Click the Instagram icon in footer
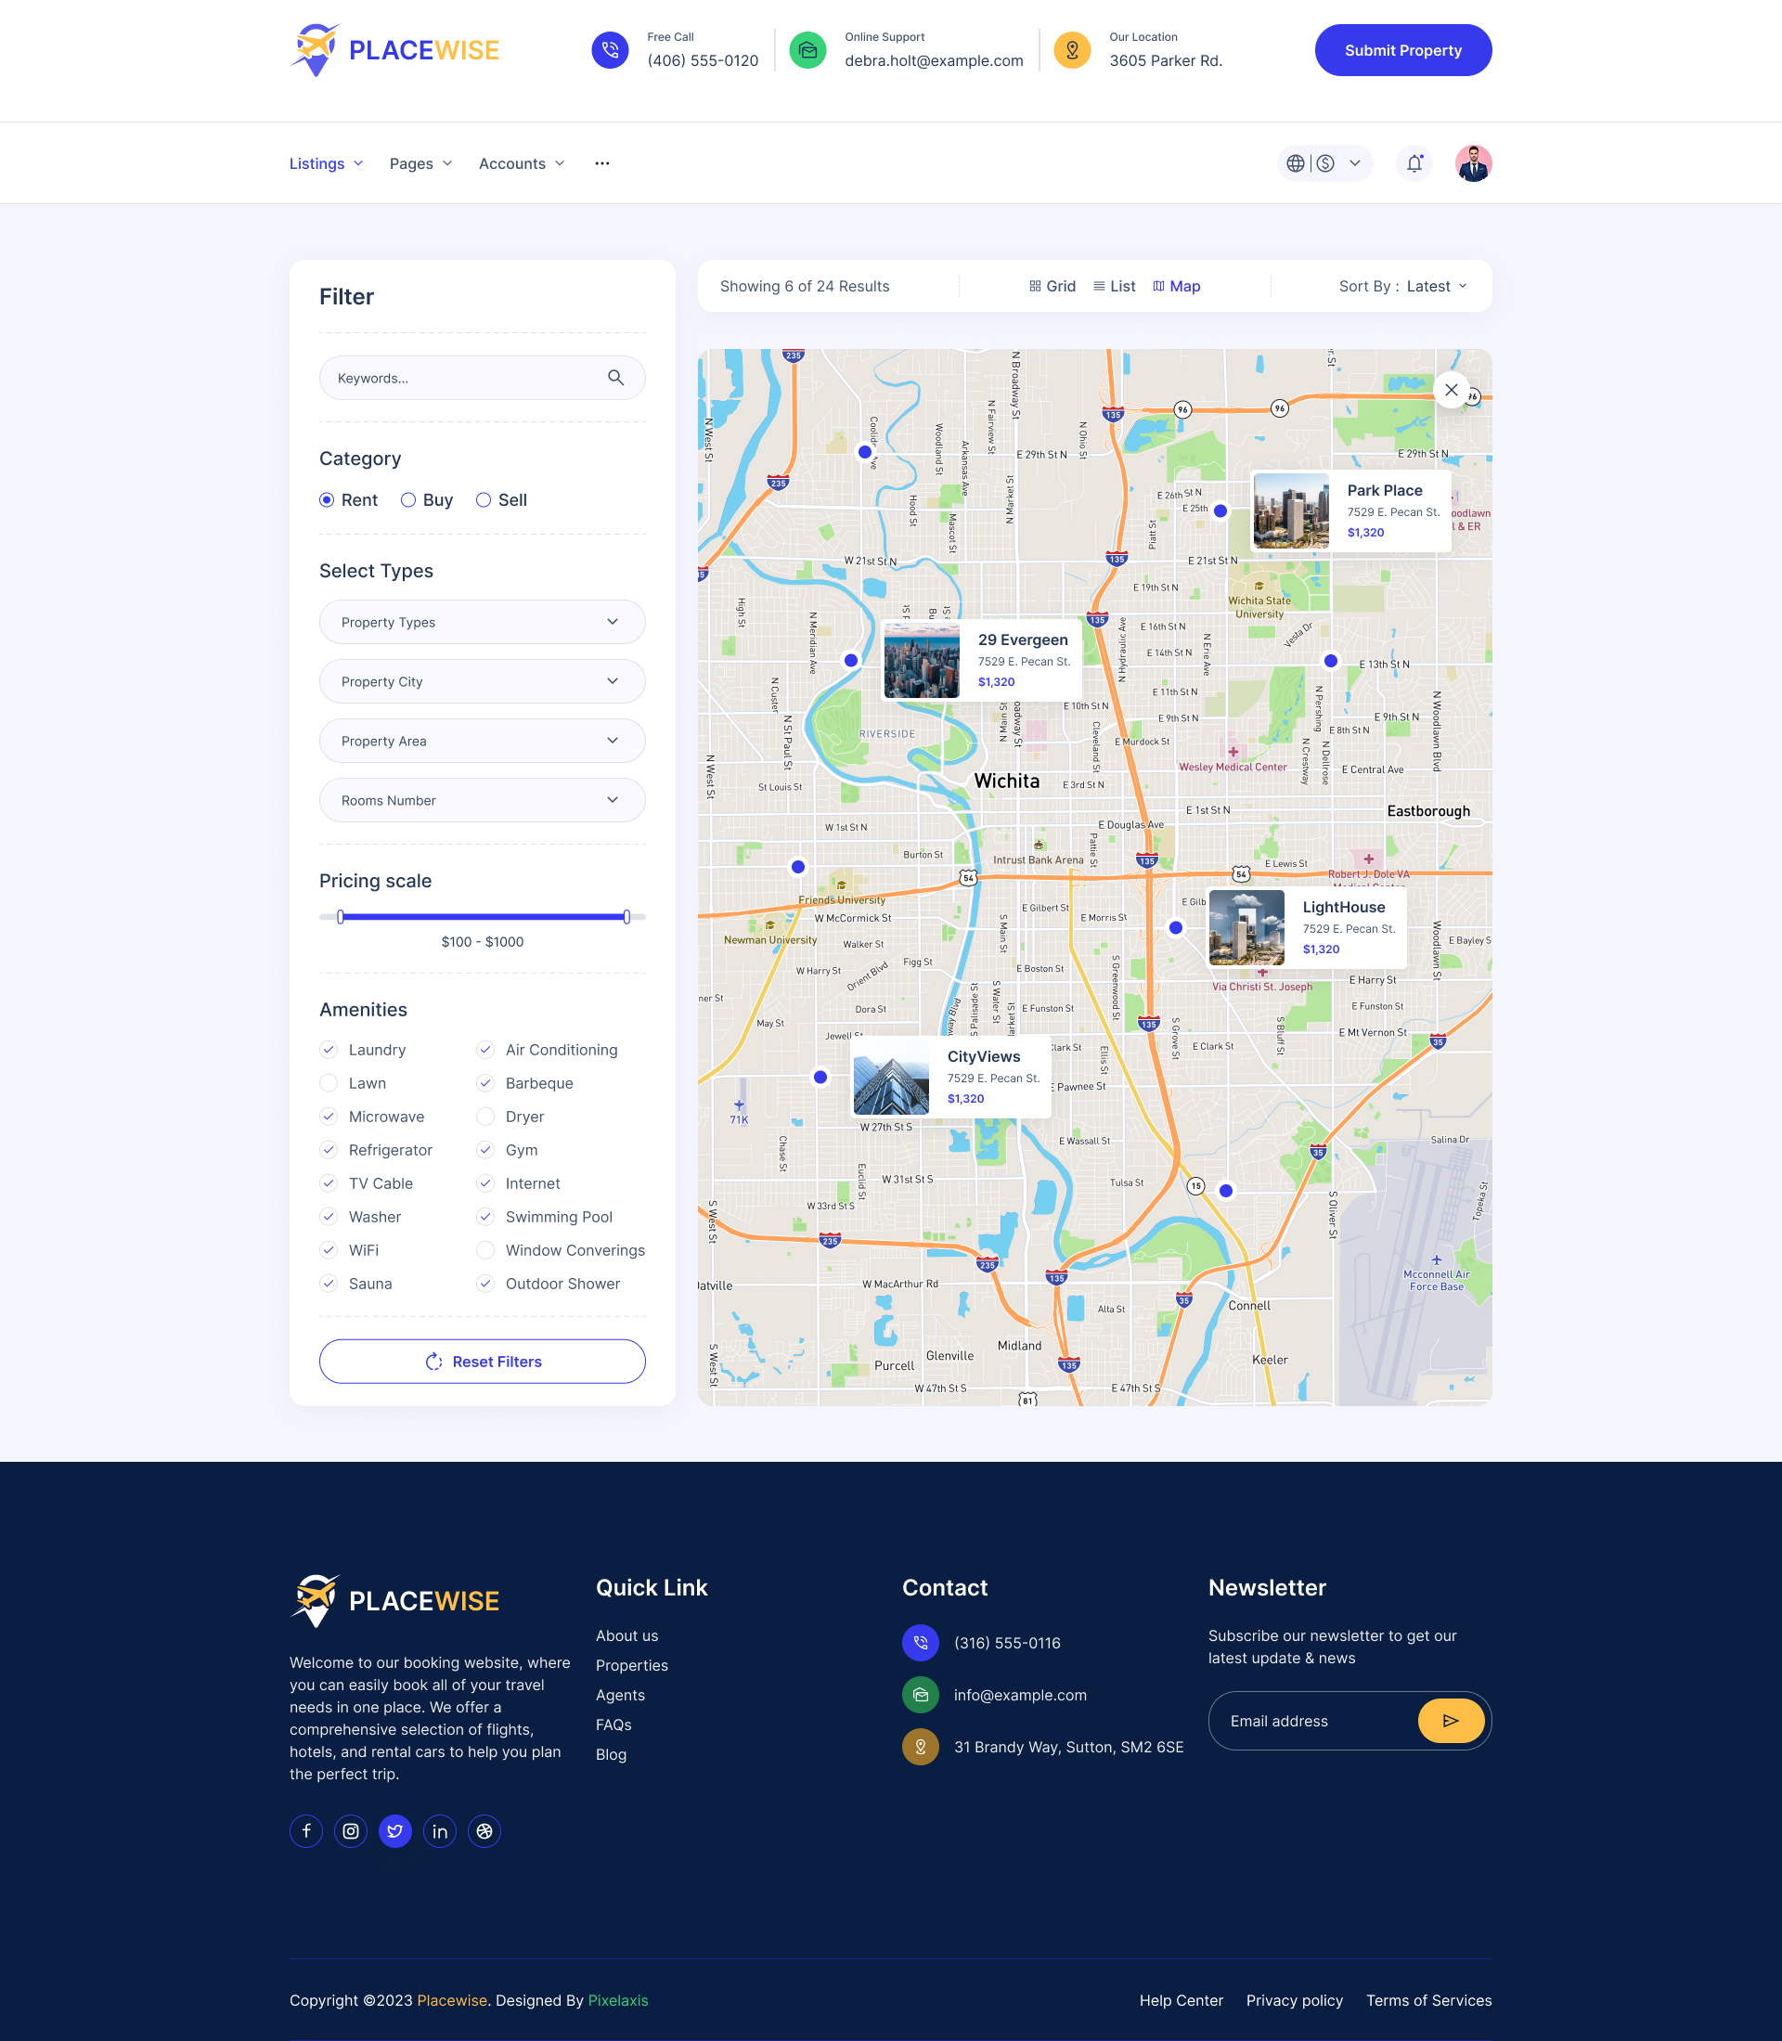 tap(350, 1830)
